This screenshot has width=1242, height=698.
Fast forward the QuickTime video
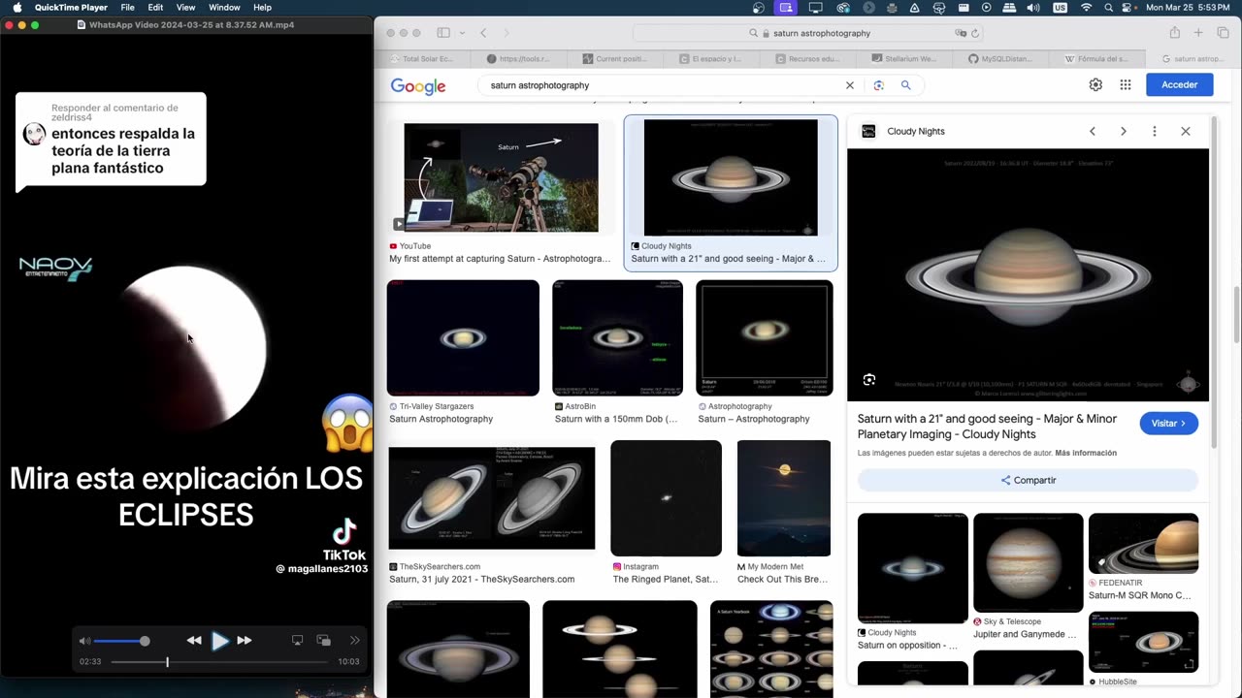pos(245,640)
